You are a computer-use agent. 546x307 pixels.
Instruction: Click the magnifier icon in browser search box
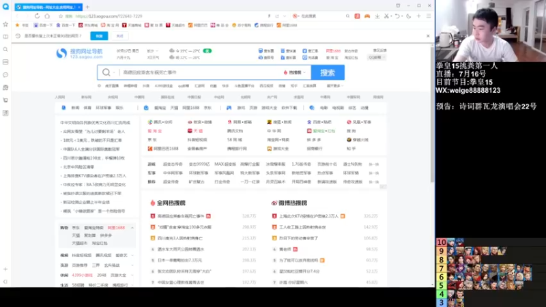click(x=347, y=16)
